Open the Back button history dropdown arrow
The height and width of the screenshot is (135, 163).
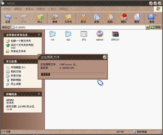coord(16,18)
